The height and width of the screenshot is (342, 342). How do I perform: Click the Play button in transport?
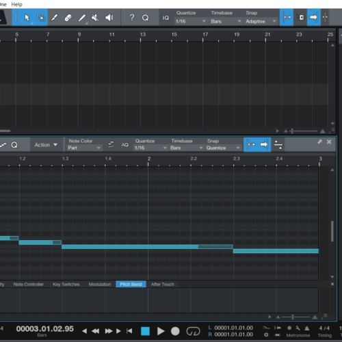(x=161, y=331)
